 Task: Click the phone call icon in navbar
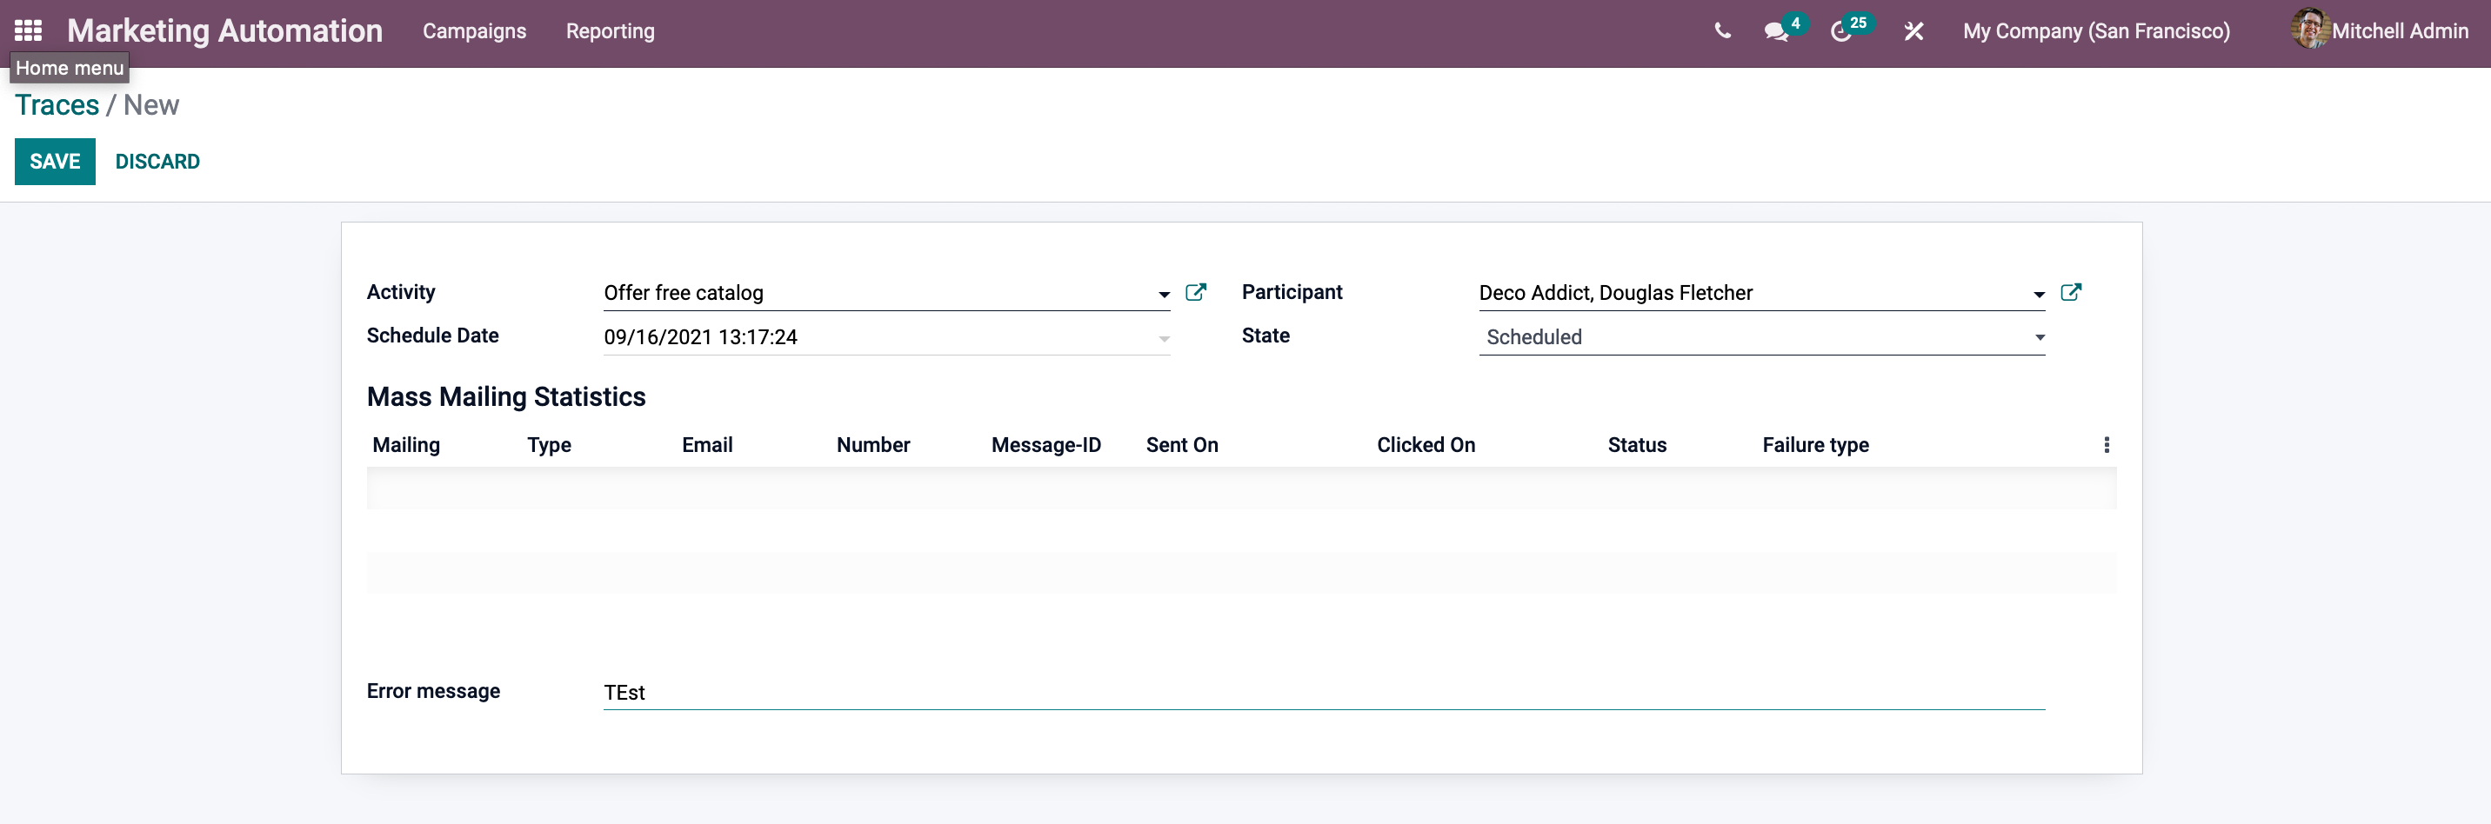(1722, 31)
